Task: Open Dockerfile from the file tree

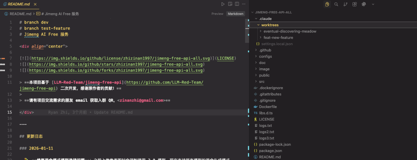Action: [268, 106]
